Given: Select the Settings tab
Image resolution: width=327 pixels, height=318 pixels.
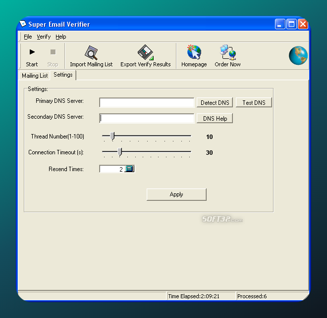Looking at the screenshot, I should (x=63, y=75).
